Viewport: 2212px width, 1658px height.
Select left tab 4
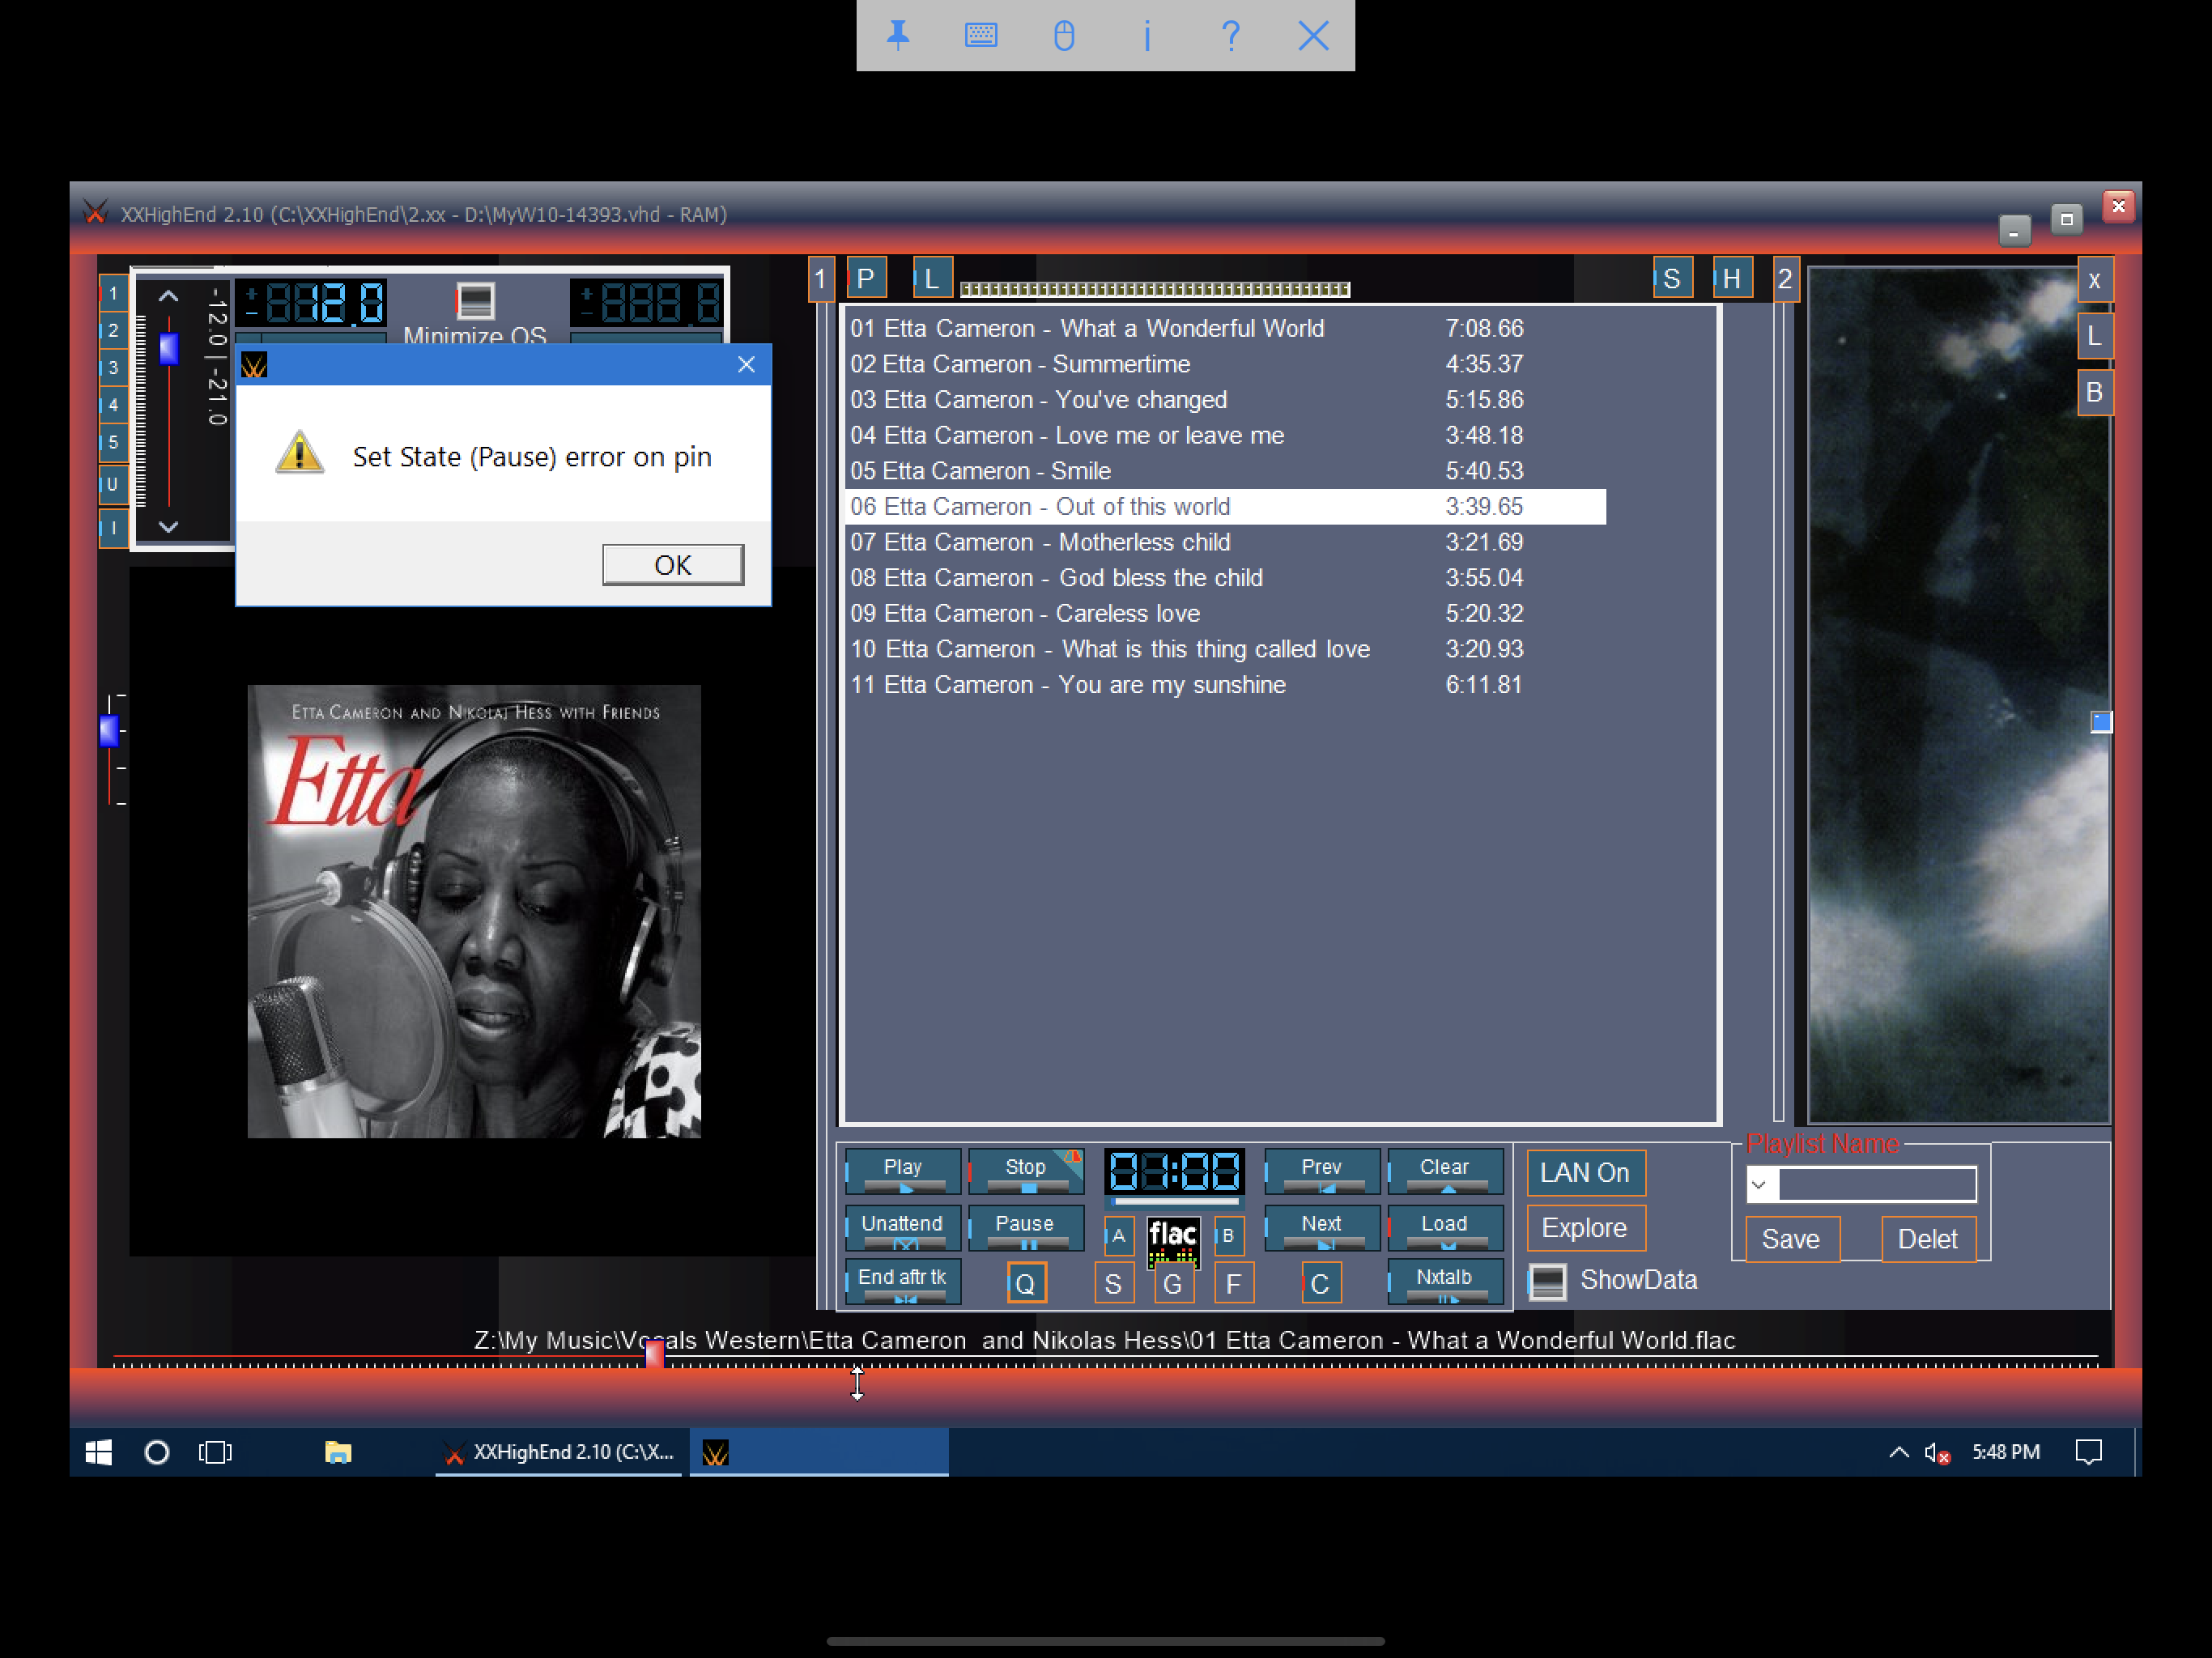click(113, 405)
